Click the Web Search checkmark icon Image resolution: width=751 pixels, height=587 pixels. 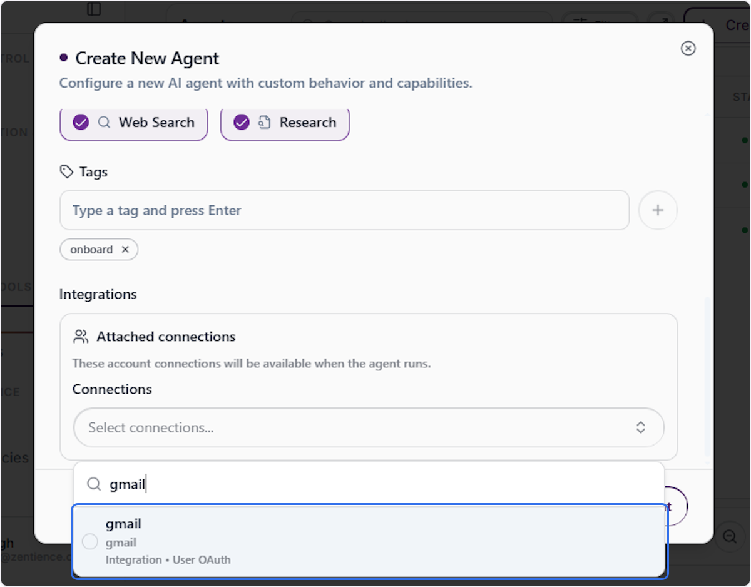(81, 123)
